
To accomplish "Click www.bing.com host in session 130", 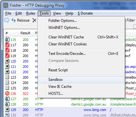I will click(95, 115).
